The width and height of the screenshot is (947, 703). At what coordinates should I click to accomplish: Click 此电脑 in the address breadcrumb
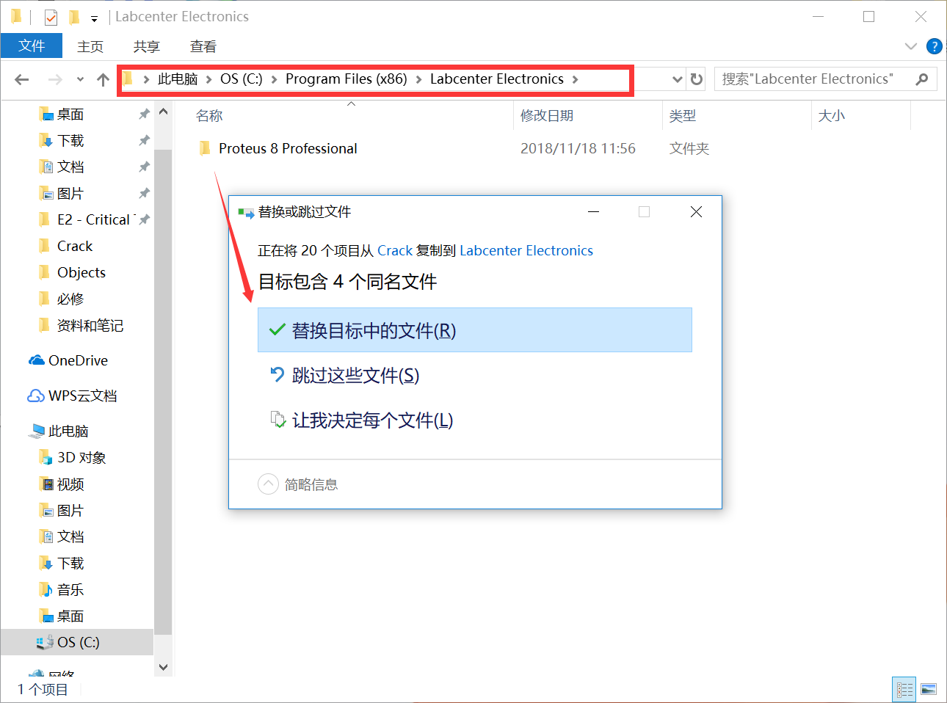tap(178, 79)
